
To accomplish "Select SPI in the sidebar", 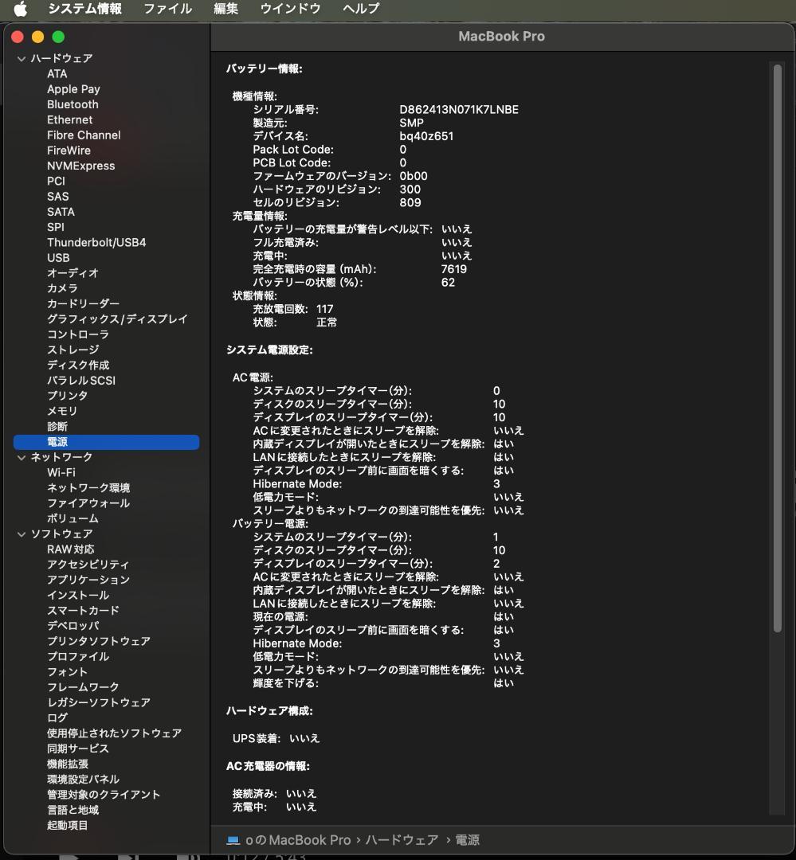I will point(56,227).
